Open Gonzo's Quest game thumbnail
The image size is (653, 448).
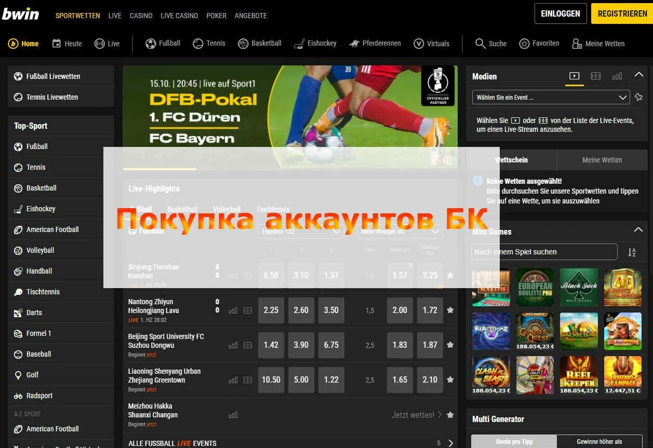(x=535, y=331)
